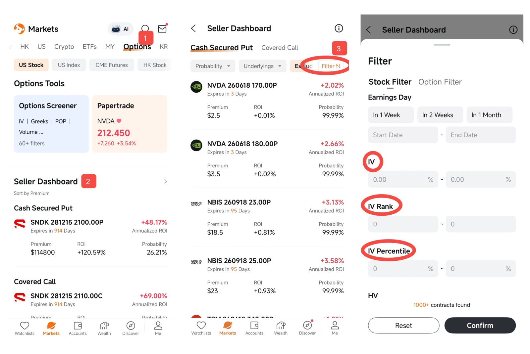Open Me profile in the put list screen nav bar
The width and height of the screenshot is (530, 354).
click(x=335, y=328)
